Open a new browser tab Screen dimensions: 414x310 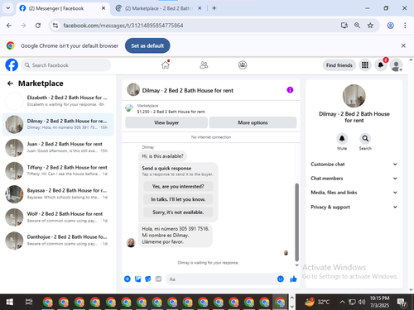214,8
